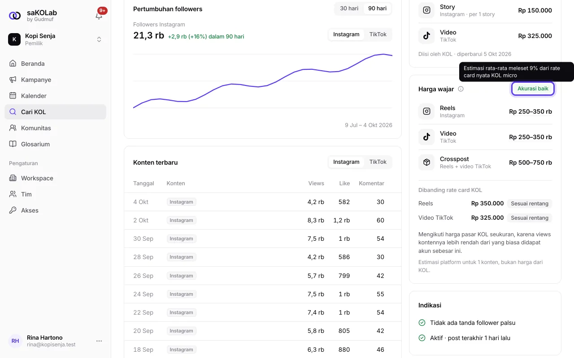Switch follower chart to TikTok
The height and width of the screenshot is (358, 574).
(x=378, y=34)
